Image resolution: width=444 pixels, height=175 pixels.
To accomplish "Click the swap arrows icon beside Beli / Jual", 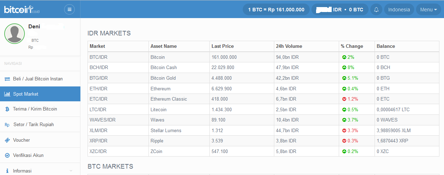I will (7, 79).
